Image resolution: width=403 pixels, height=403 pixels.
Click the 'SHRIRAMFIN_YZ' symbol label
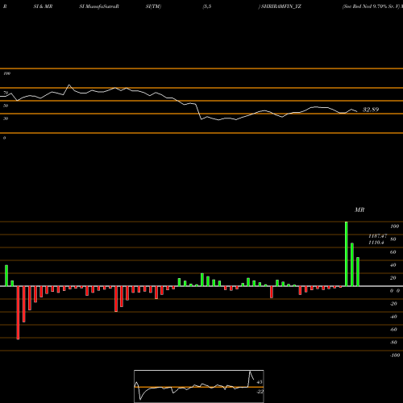pos(281,6)
